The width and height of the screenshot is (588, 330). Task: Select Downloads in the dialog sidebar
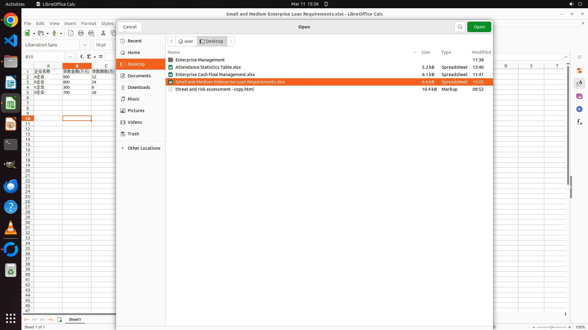point(139,87)
